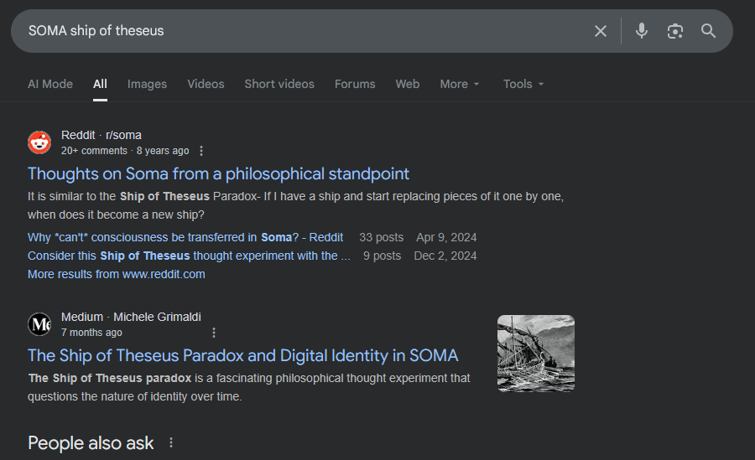The image size is (755, 460).
Task: Expand the More search filters dropdown
Action: coord(460,84)
